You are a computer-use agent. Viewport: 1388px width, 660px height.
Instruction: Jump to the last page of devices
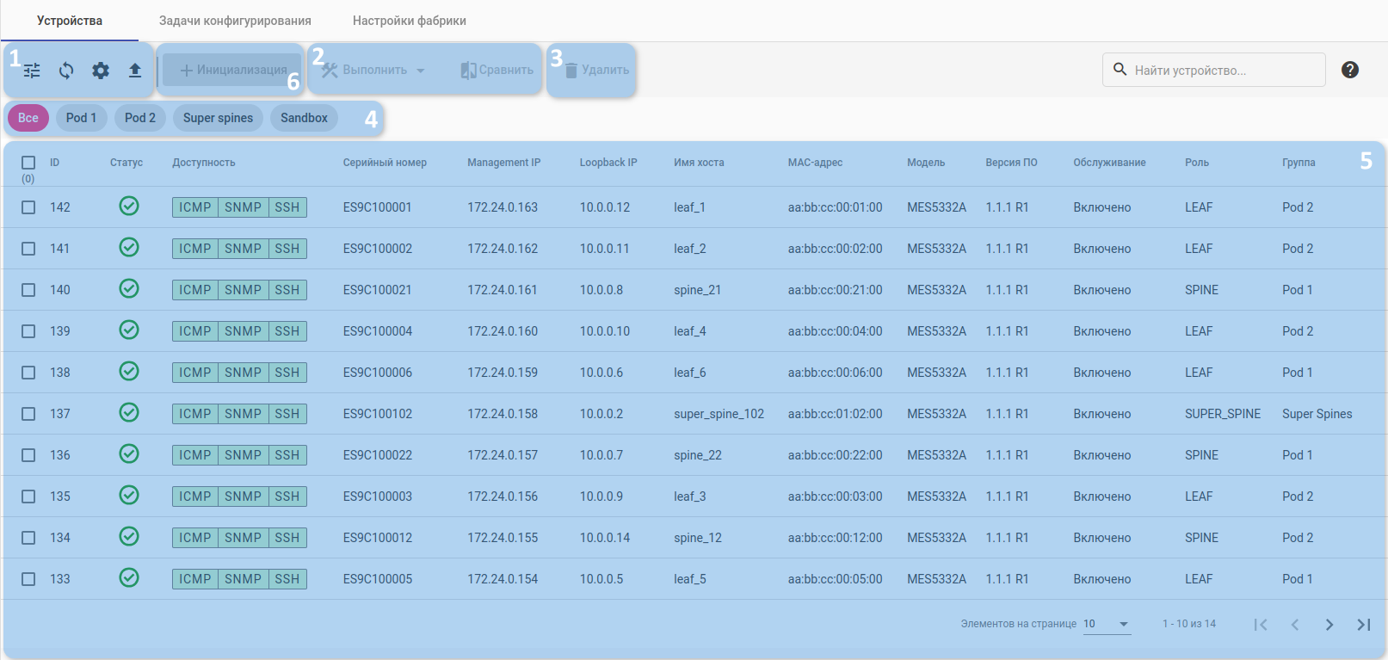click(1363, 625)
